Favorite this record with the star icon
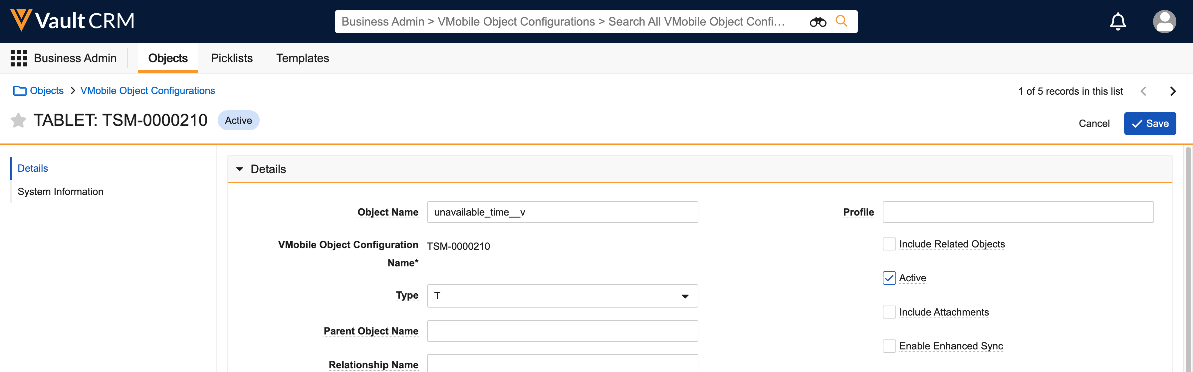The height and width of the screenshot is (372, 1193). point(19,120)
